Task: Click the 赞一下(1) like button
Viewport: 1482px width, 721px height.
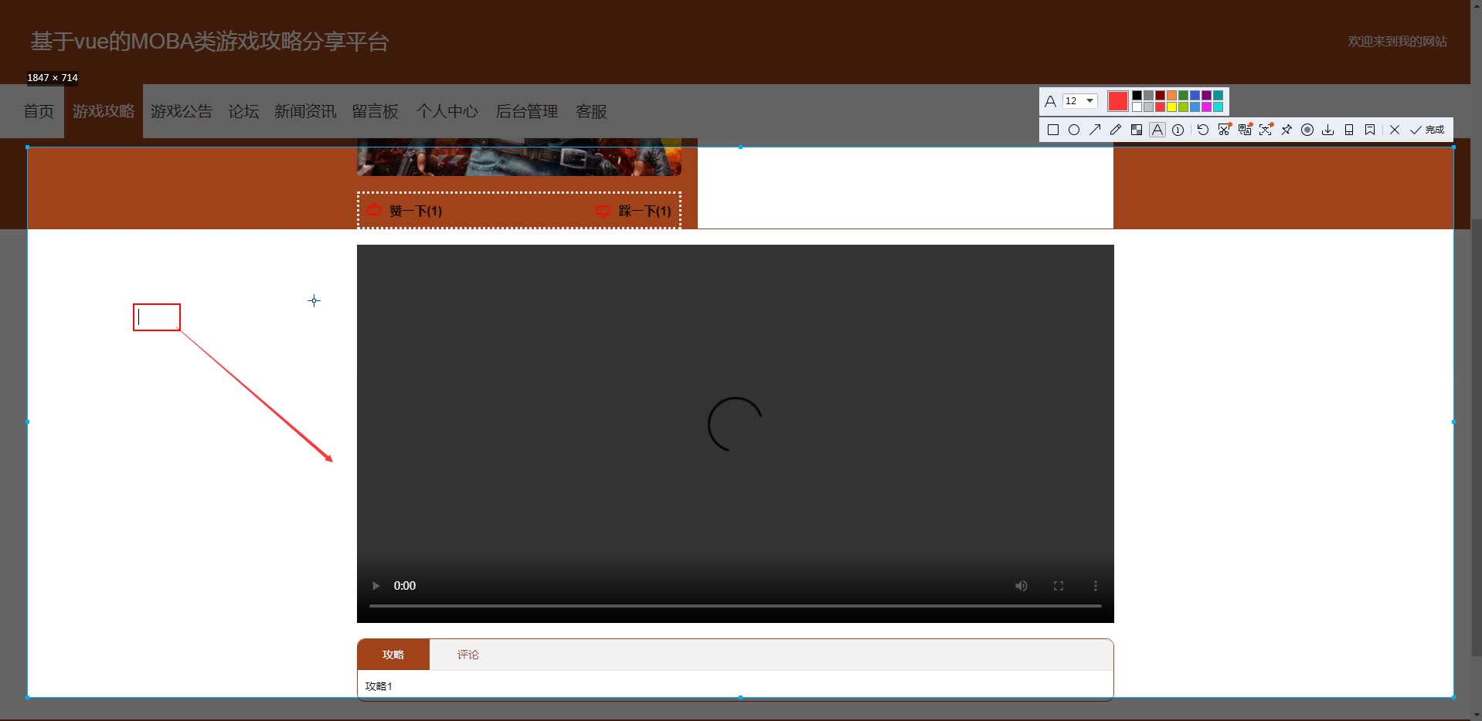Action: pos(406,211)
